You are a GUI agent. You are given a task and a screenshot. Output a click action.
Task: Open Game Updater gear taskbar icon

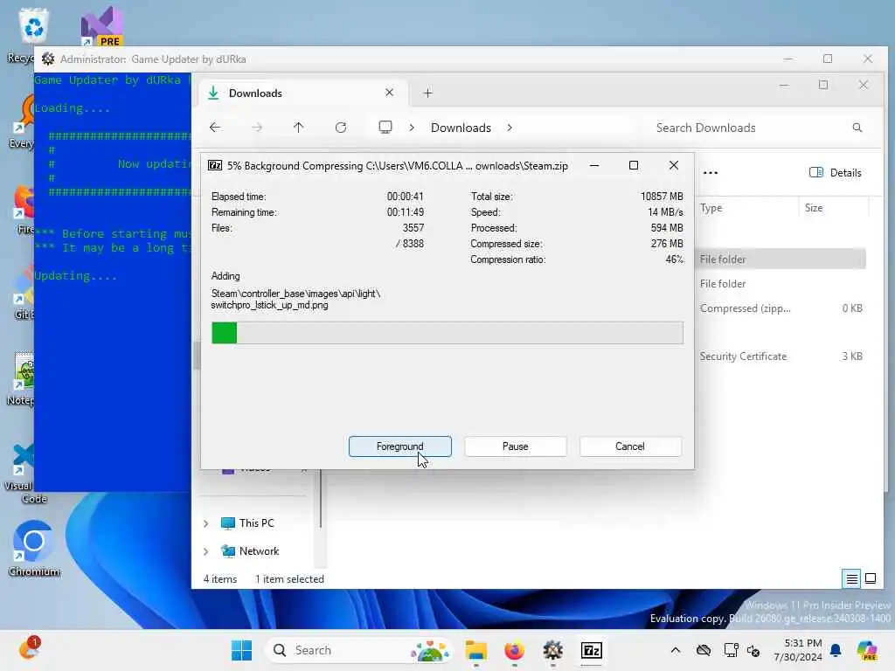coord(552,650)
